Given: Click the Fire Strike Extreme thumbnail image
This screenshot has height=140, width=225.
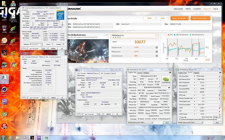Looking at the screenshot, I should [88, 51].
